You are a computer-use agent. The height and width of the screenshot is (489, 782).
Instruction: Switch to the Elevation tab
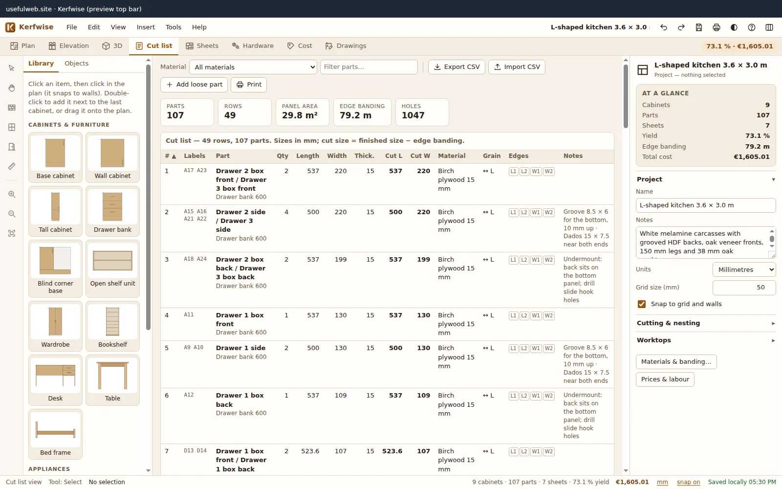tap(69, 46)
